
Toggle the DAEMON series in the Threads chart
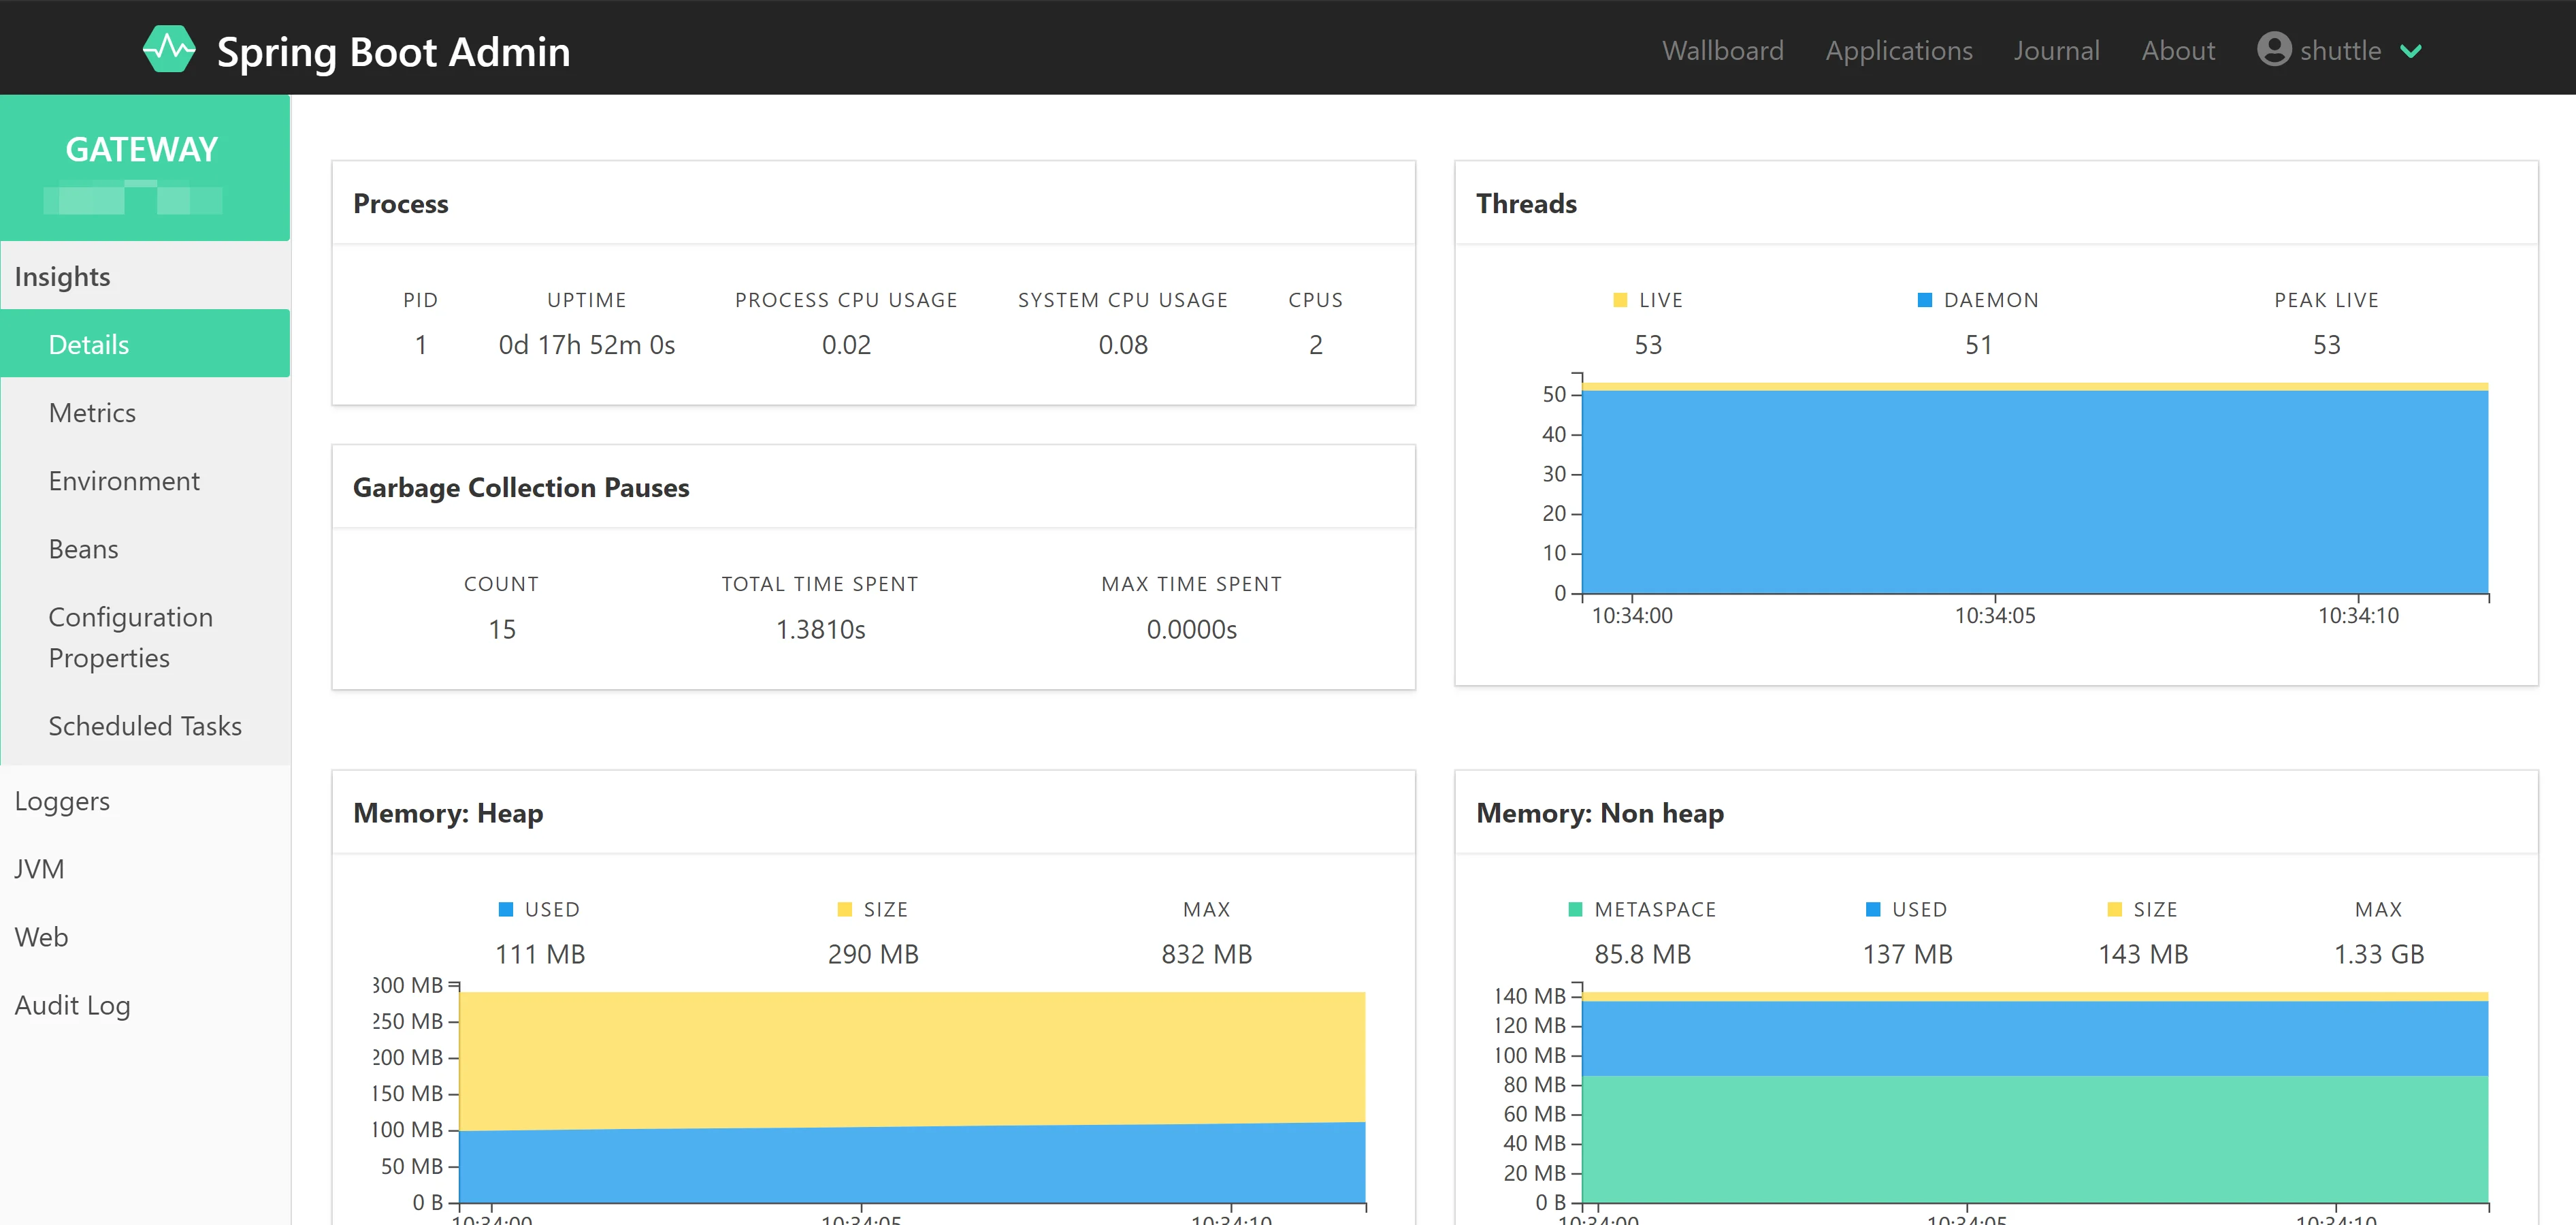(1978, 299)
